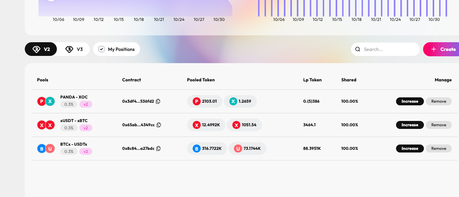Increase liquidity for xUSDT - xBTC pool

(410, 125)
